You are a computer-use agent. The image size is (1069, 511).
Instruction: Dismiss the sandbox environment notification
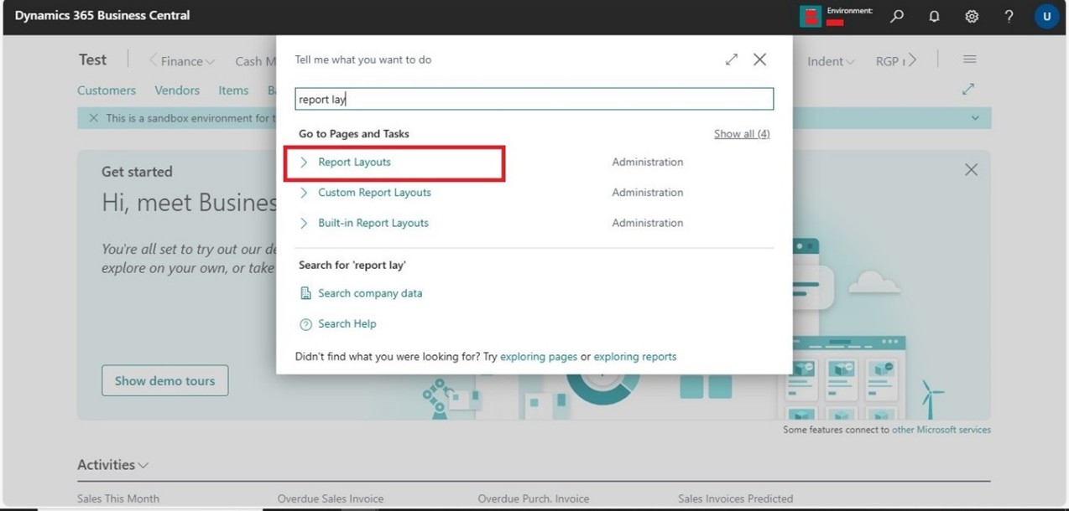click(x=93, y=118)
